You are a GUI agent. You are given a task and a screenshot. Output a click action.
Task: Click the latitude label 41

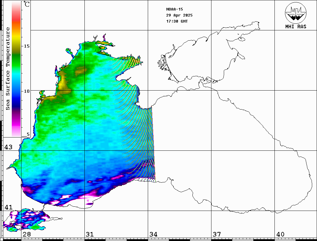click(8, 207)
